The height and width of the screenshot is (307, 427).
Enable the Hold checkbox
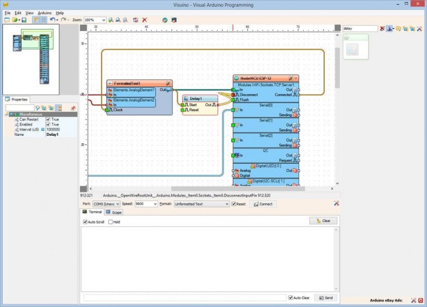(x=111, y=222)
